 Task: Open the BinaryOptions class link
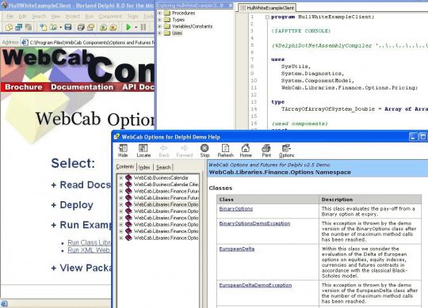pyautogui.click(x=236, y=209)
